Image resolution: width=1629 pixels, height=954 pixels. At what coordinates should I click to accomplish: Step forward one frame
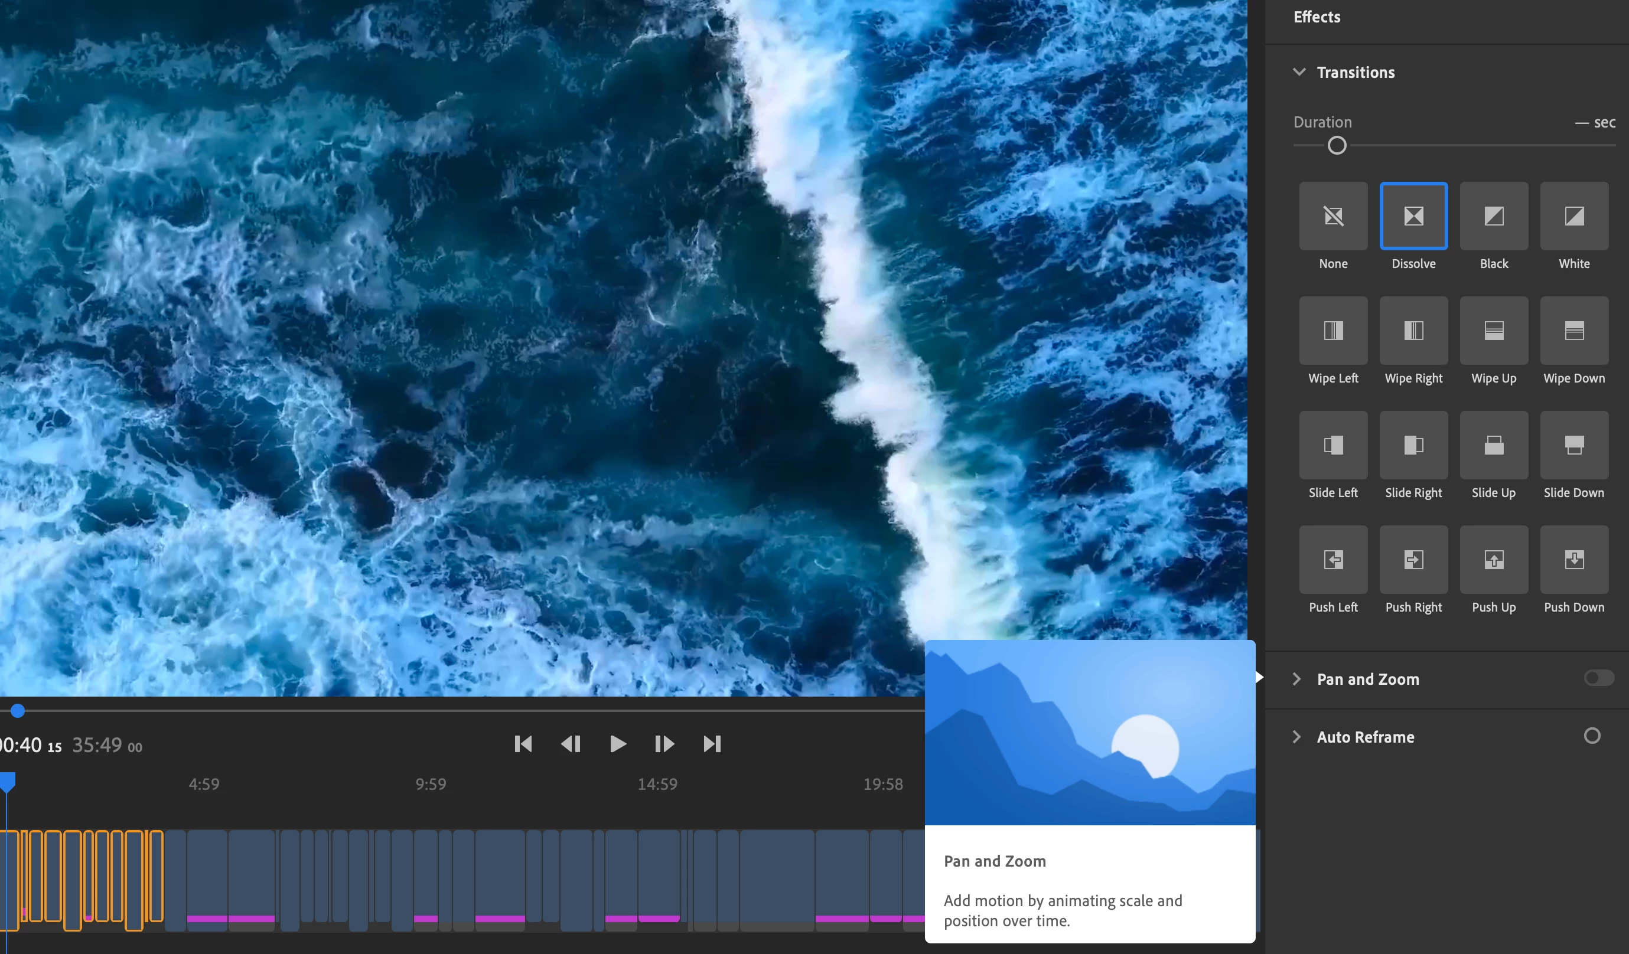pyautogui.click(x=664, y=744)
